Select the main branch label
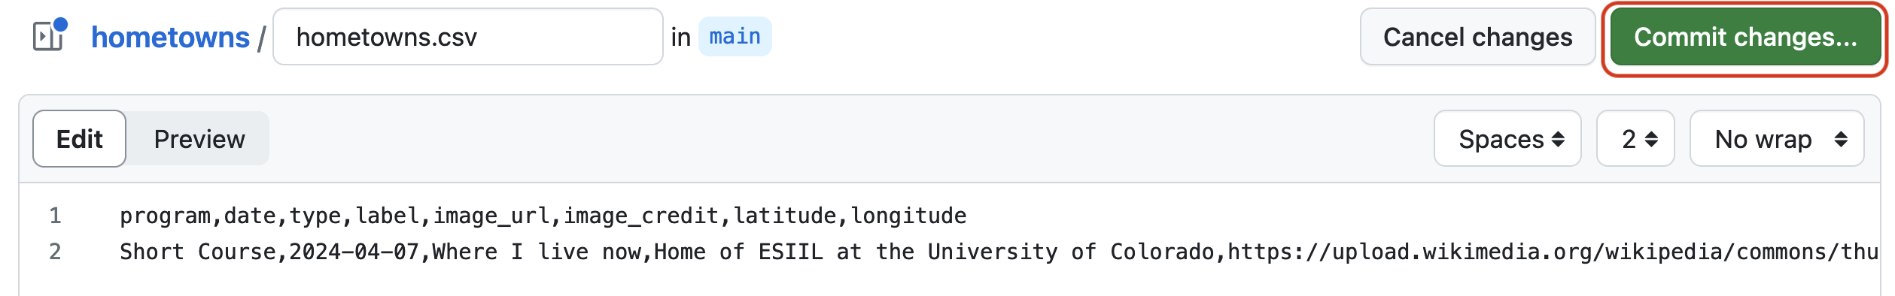1895x296 pixels. click(735, 36)
